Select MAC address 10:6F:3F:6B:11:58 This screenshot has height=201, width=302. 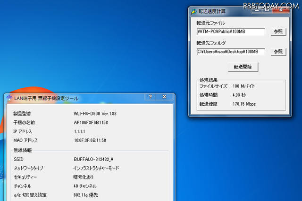pos(90,140)
